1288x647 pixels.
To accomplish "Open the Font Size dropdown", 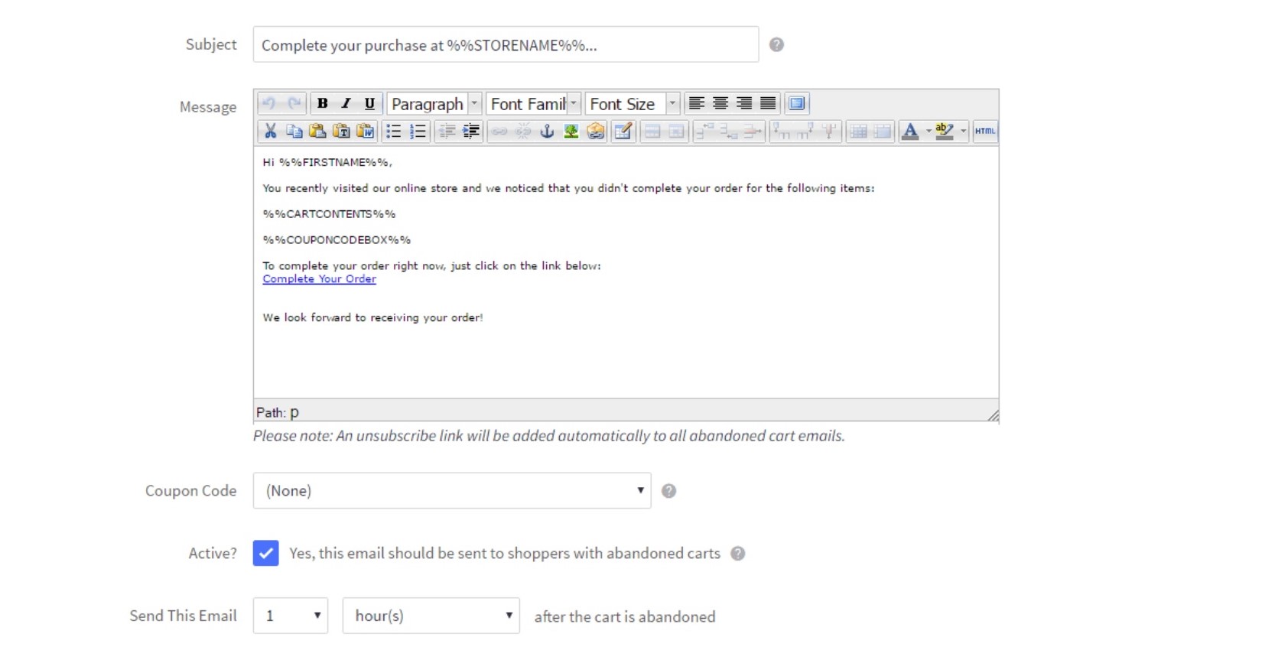I will click(633, 103).
